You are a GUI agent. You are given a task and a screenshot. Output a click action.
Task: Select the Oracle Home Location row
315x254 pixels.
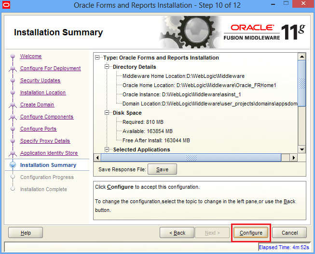[199, 85]
